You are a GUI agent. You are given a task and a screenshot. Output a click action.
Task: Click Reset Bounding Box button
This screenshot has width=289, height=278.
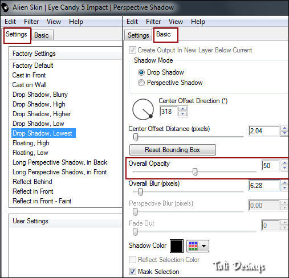pyautogui.click(x=173, y=150)
